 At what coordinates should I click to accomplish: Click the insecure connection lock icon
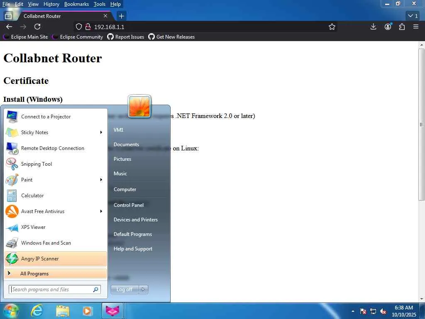point(88,27)
